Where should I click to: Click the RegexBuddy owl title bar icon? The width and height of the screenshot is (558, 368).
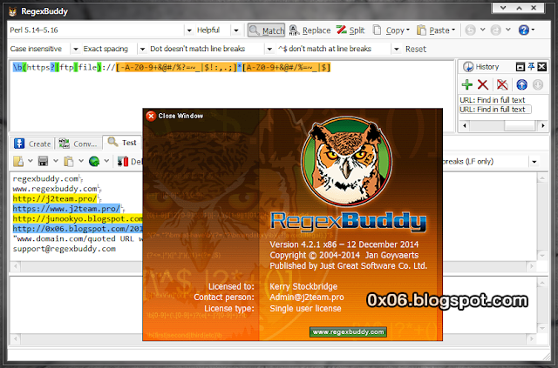13,11
